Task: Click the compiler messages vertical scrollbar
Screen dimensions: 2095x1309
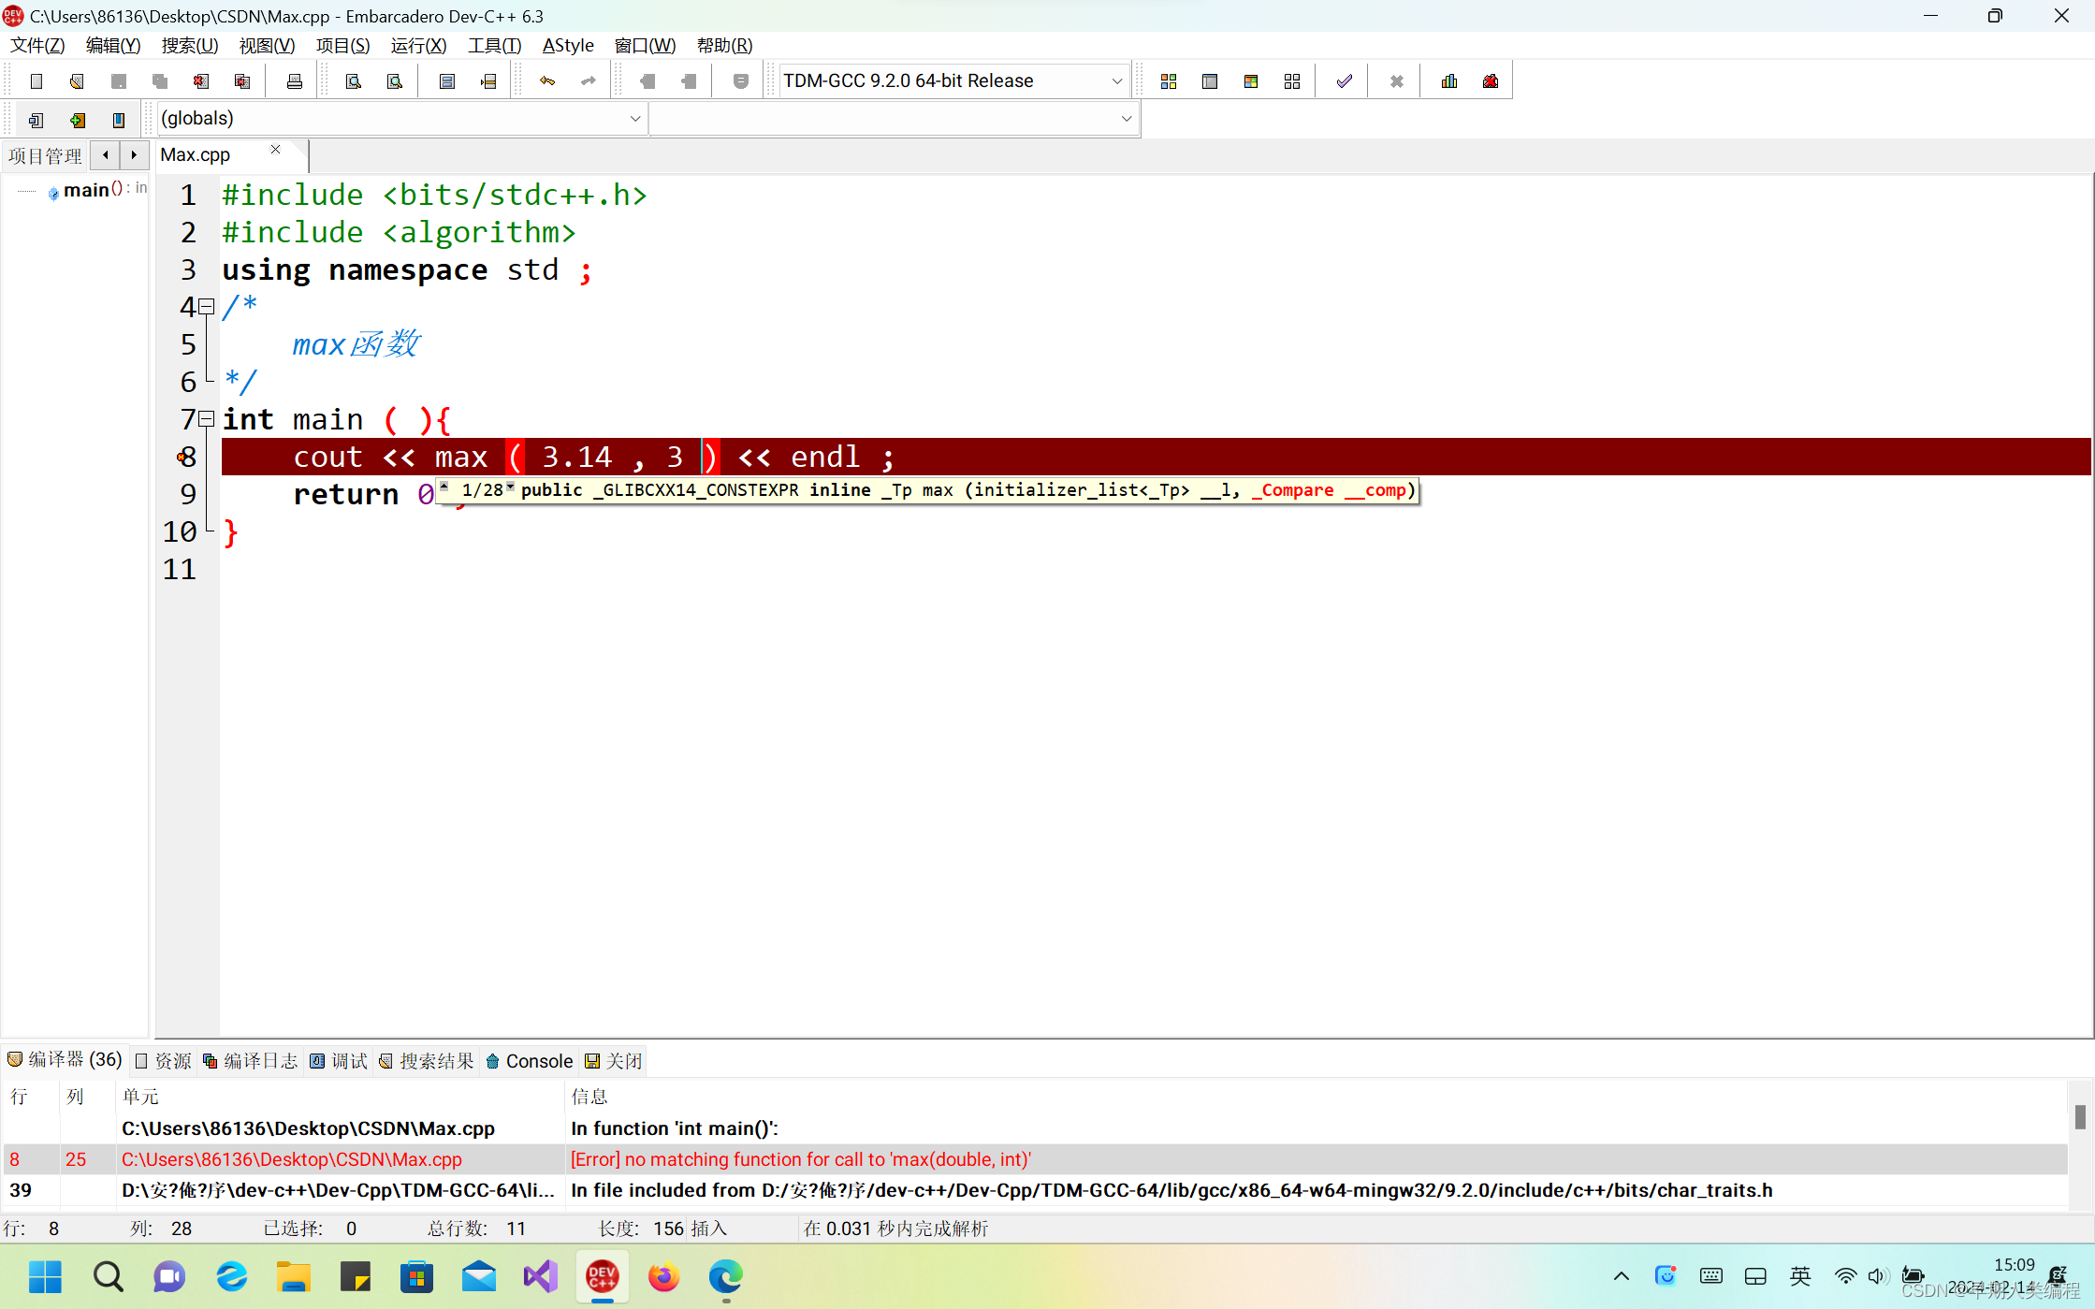Action: 2079,1117
